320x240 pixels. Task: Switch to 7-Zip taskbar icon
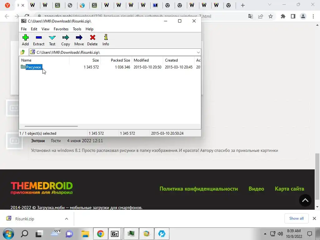click(x=115, y=234)
